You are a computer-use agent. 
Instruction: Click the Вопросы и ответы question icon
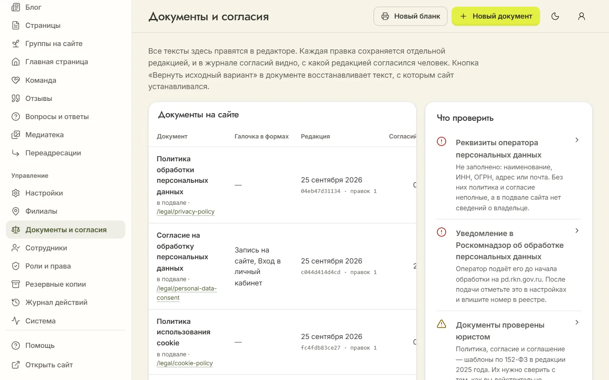tap(16, 117)
